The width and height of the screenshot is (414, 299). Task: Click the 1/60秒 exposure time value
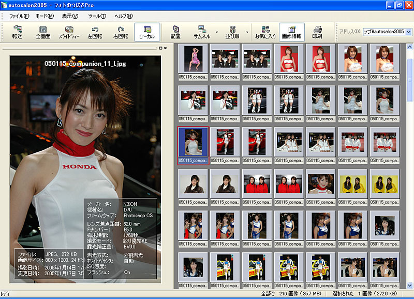(x=131, y=235)
